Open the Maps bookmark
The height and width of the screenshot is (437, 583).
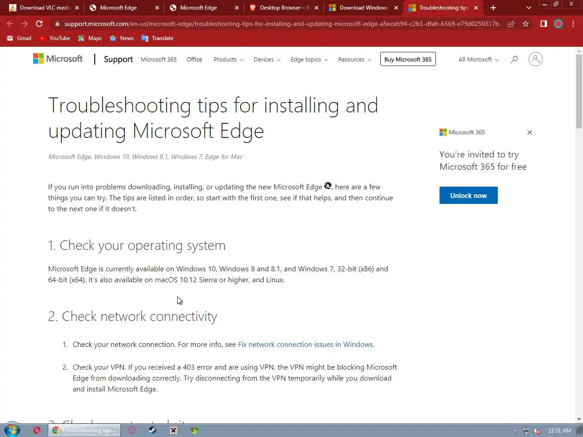coord(90,38)
